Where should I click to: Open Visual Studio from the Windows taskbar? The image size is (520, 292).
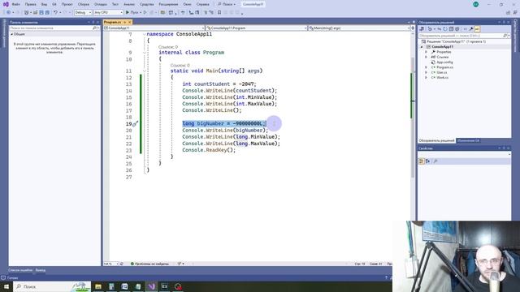point(152,286)
